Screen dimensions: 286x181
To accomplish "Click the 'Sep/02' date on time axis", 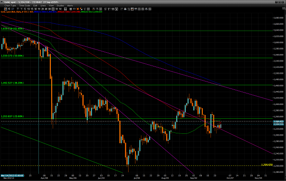I will click(194, 178).
